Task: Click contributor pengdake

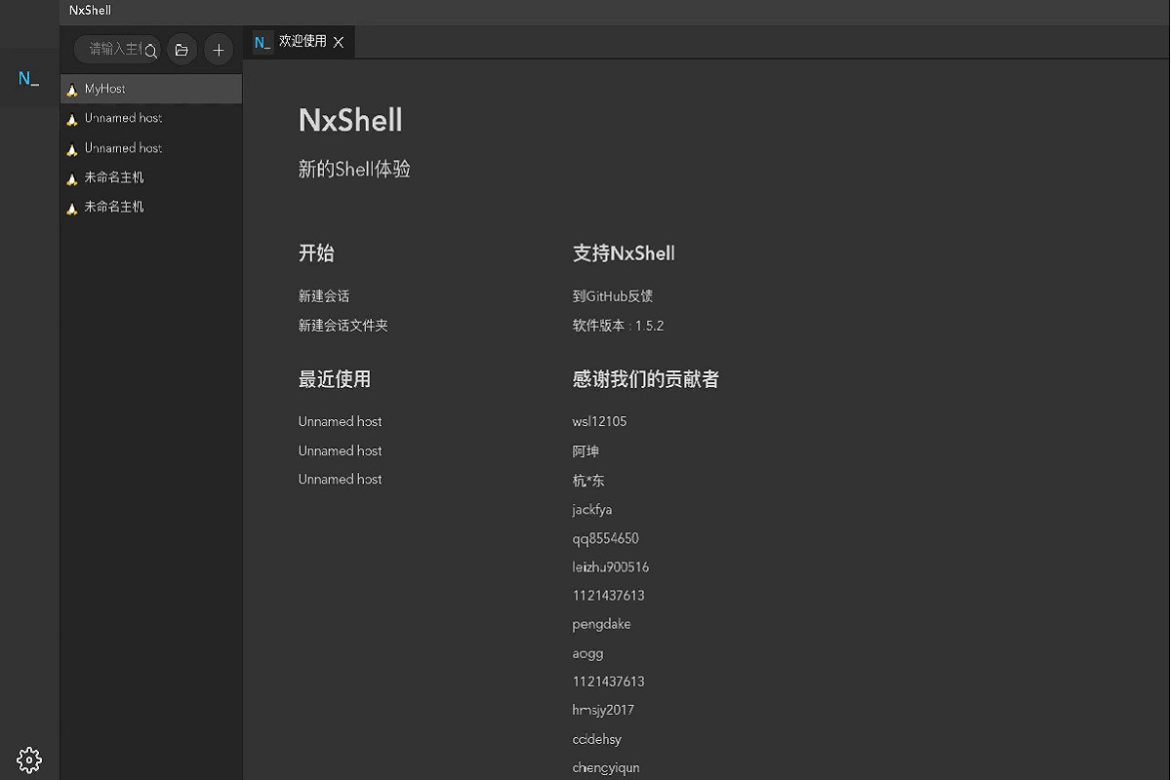Action: tap(601, 624)
